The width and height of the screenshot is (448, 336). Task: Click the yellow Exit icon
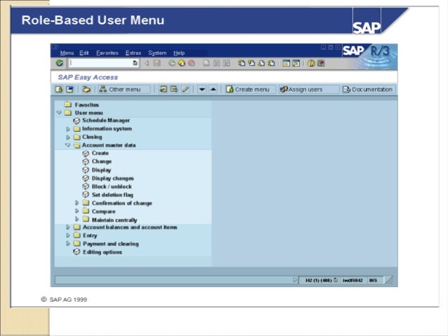pos(182,63)
